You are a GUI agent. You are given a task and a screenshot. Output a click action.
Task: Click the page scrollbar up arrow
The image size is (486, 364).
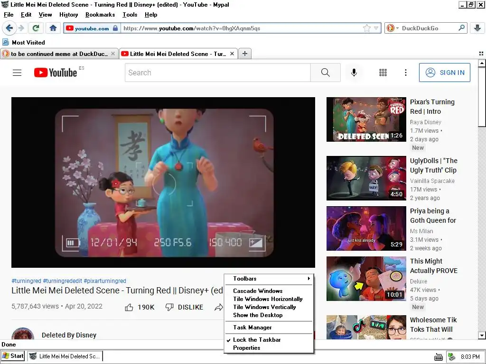(482, 64)
